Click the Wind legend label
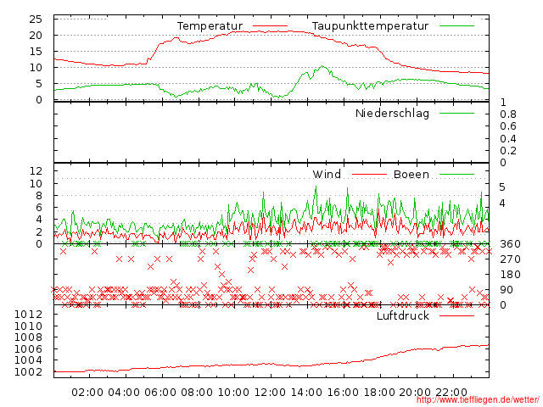The image size is (543, 407). pyautogui.click(x=327, y=174)
